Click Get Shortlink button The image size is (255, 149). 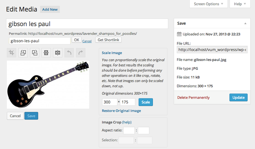(108, 40)
